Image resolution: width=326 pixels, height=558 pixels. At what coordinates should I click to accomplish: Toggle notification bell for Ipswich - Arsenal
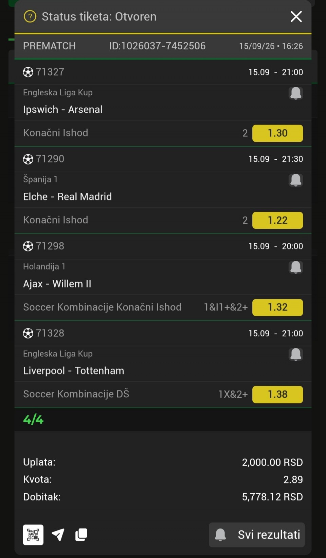click(x=296, y=93)
